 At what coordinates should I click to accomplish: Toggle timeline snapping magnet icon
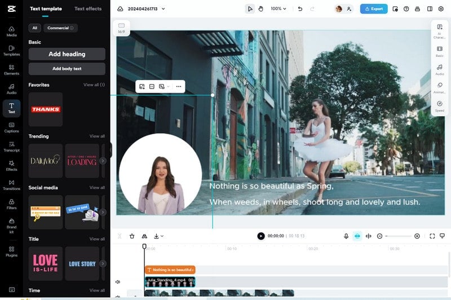pyautogui.click(x=357, y=236)
